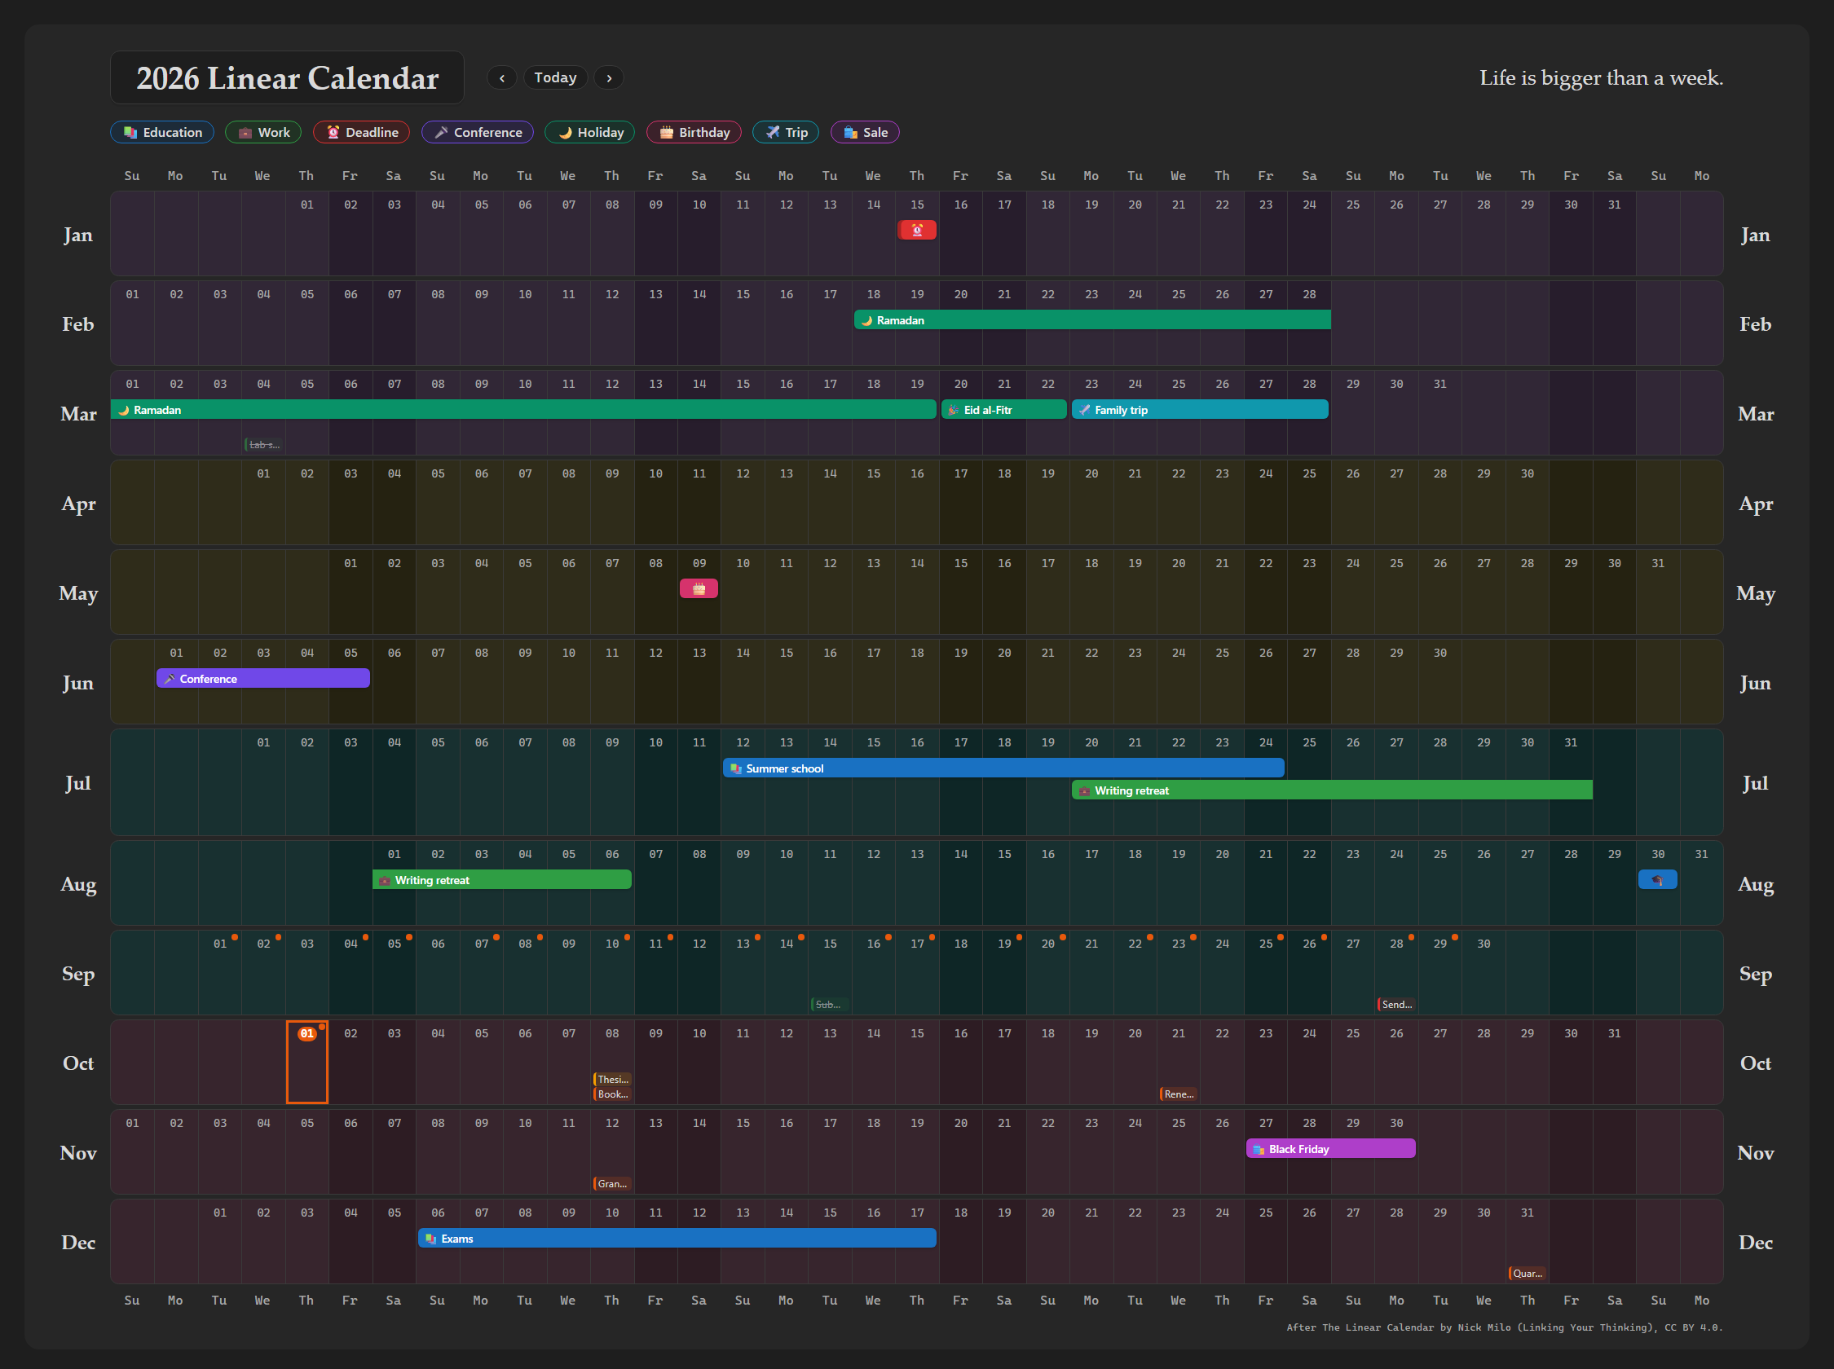Click the 'Rene...' item on Oct 21
Image resolution: width=1834 pixels, height=1369 pixels.
pos(1179,1094)
